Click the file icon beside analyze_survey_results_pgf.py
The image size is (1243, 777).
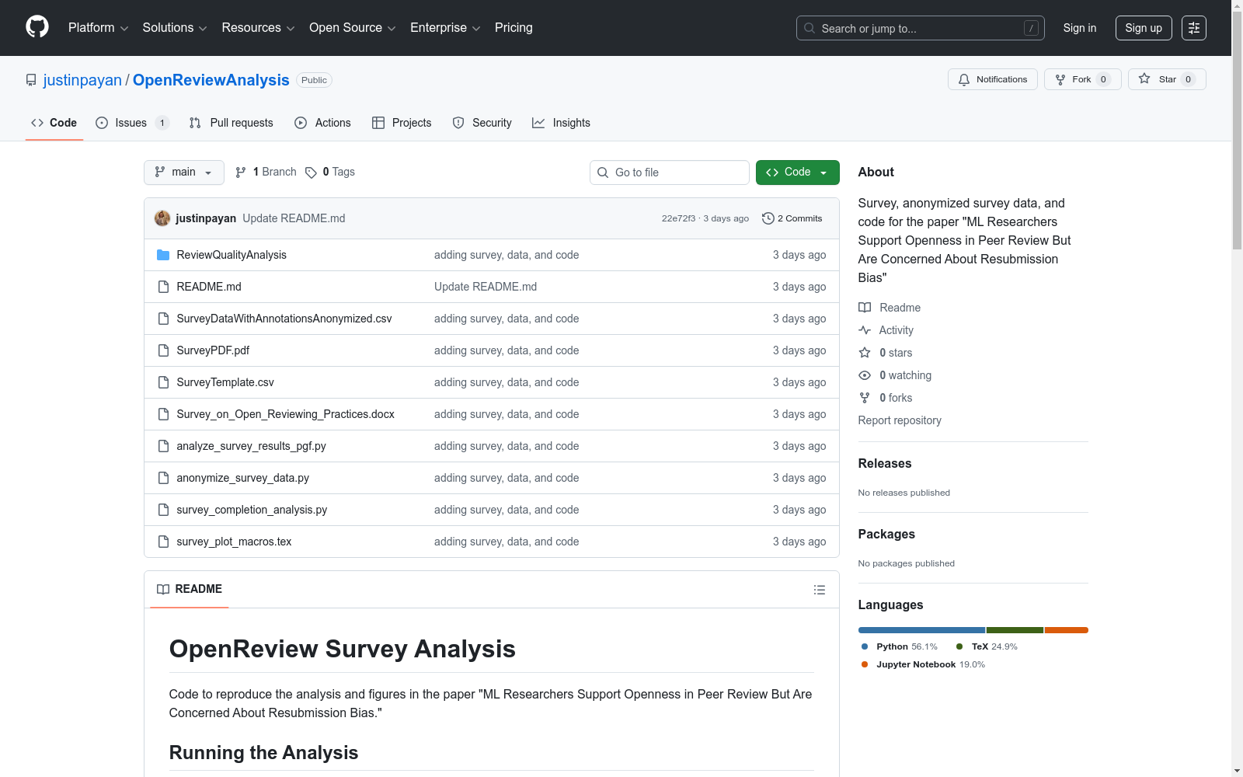pos(163,446)
